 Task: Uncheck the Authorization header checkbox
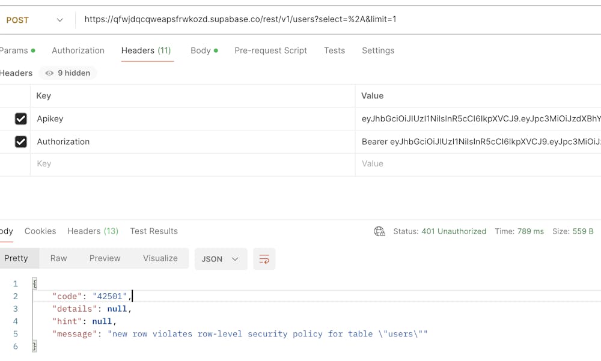[x=21, y=142]
